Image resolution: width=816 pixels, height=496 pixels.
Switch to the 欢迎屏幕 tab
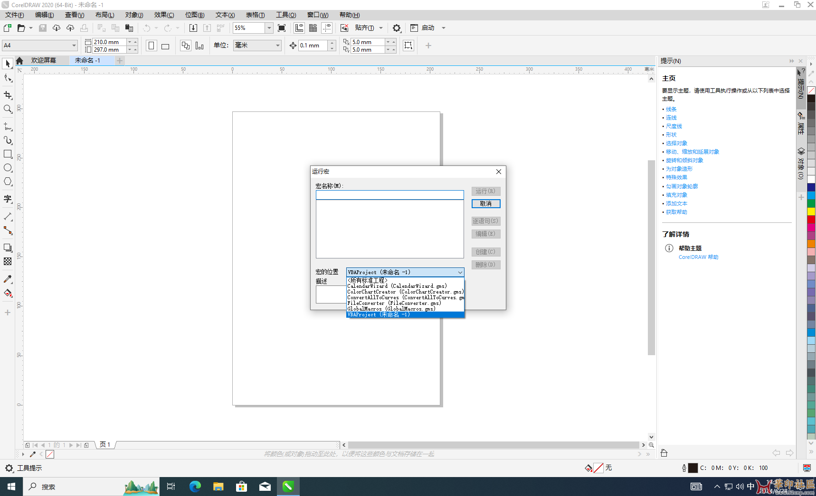[43, 60]
